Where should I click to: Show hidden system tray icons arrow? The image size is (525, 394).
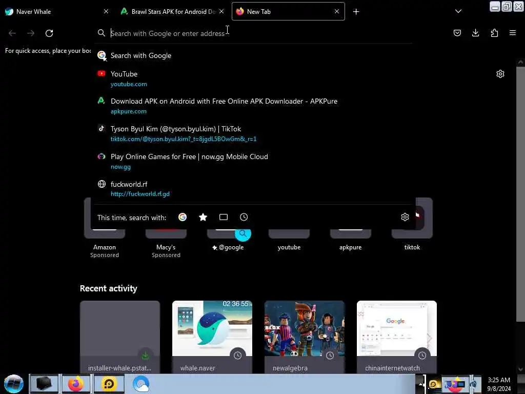[420, 384]
